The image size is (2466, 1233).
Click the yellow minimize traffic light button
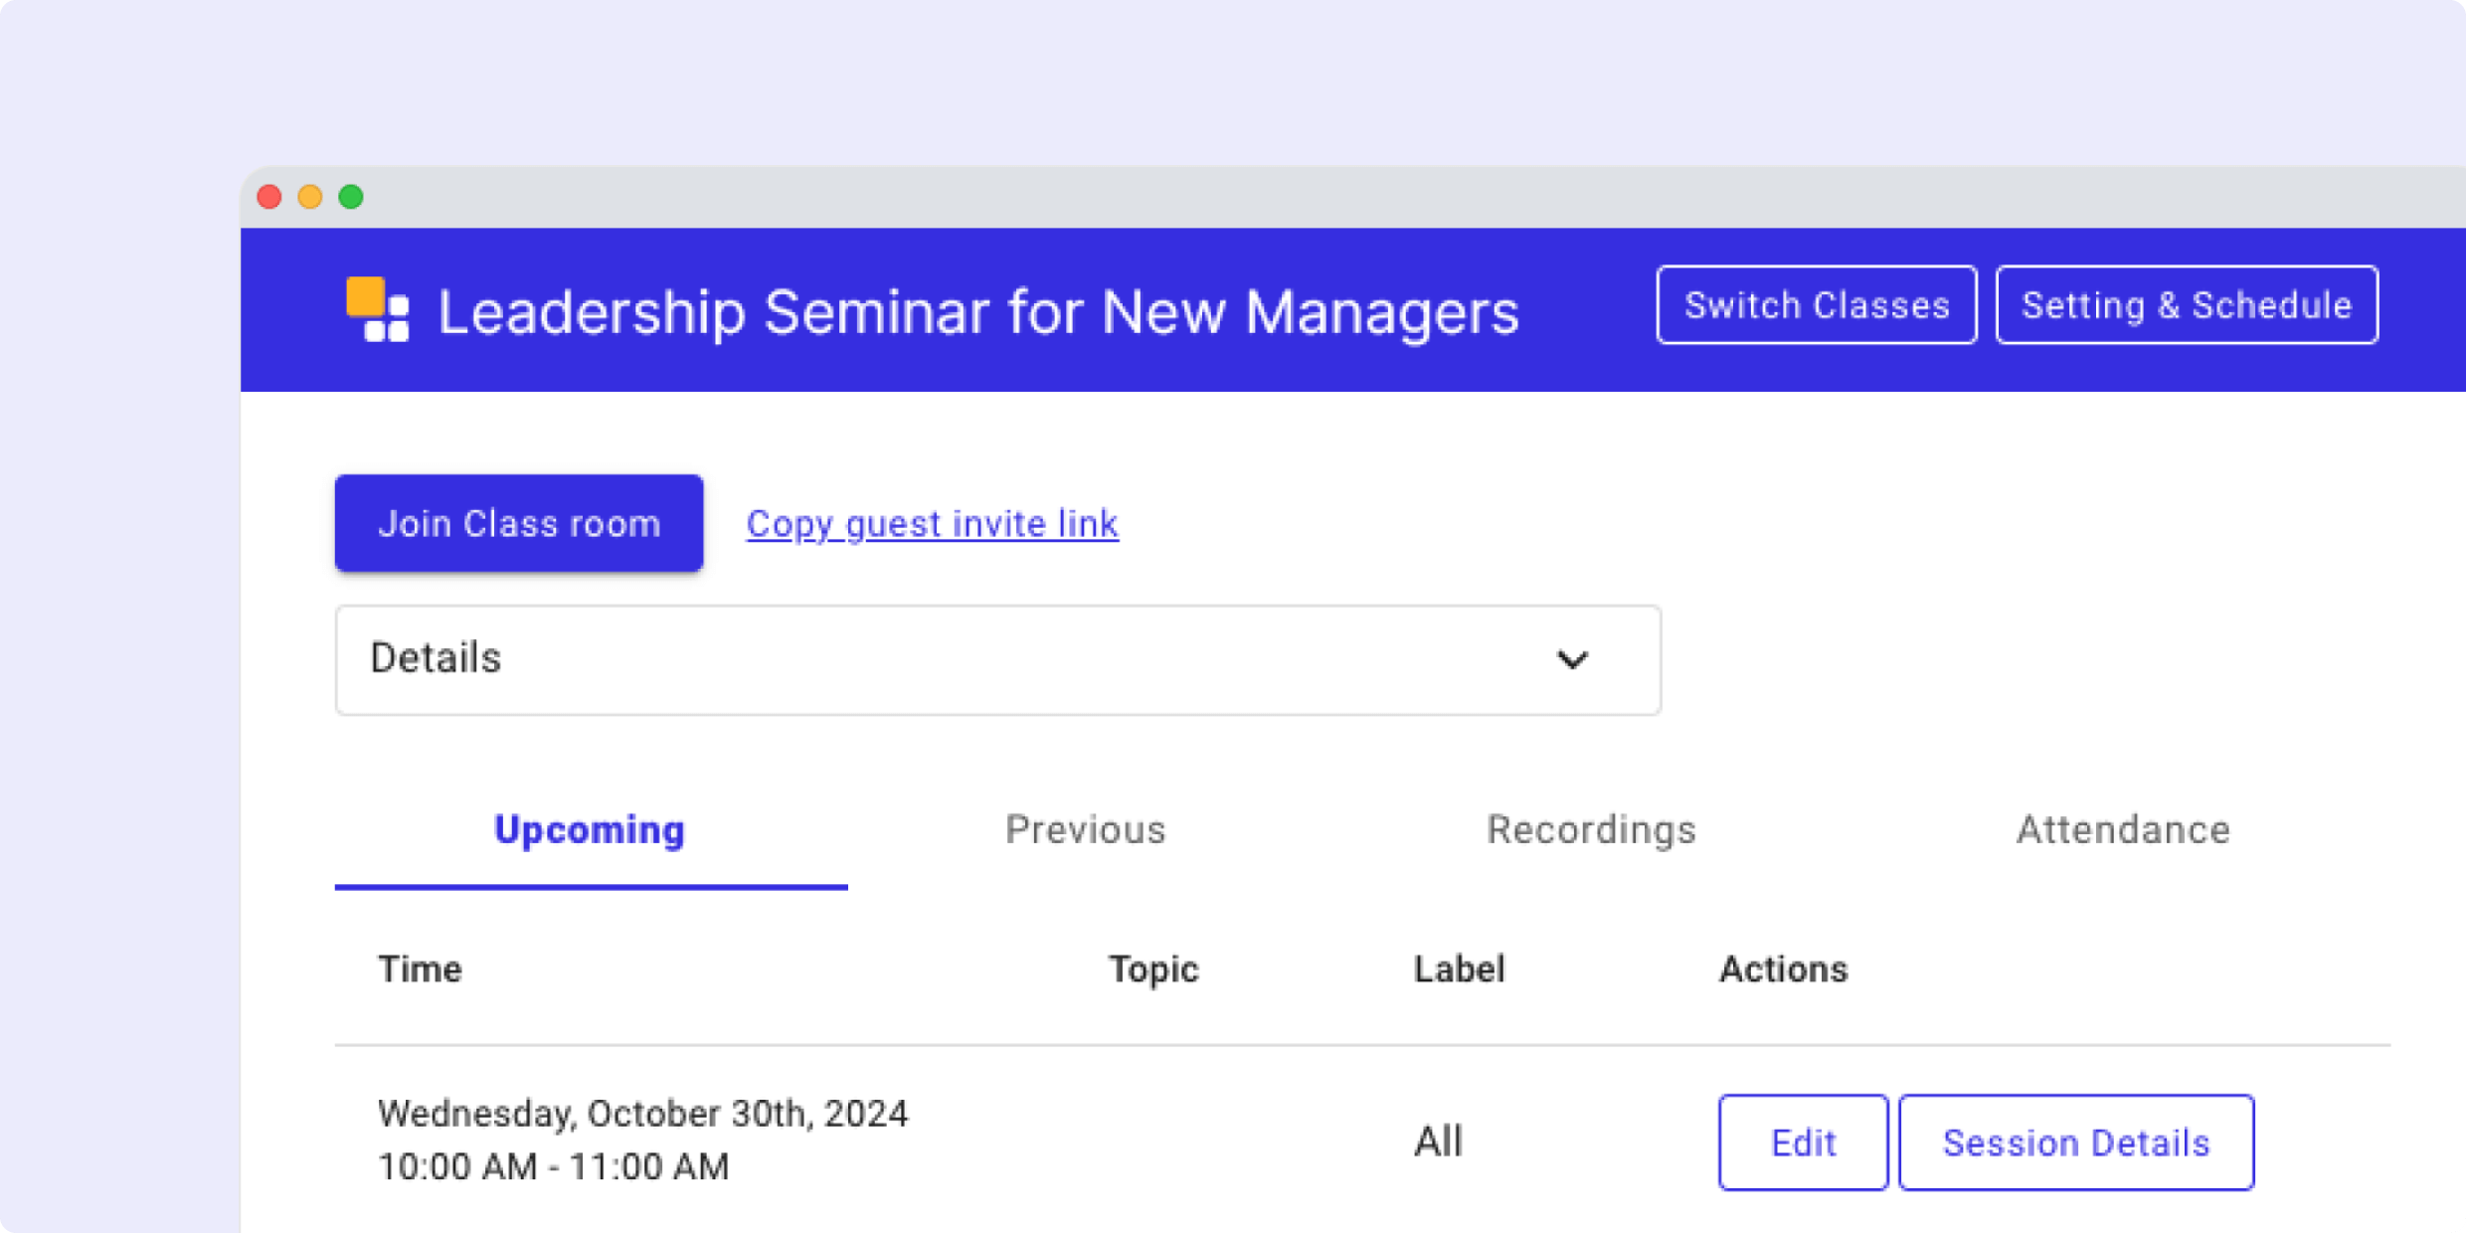pyautogui.click(x=310, y=197)
